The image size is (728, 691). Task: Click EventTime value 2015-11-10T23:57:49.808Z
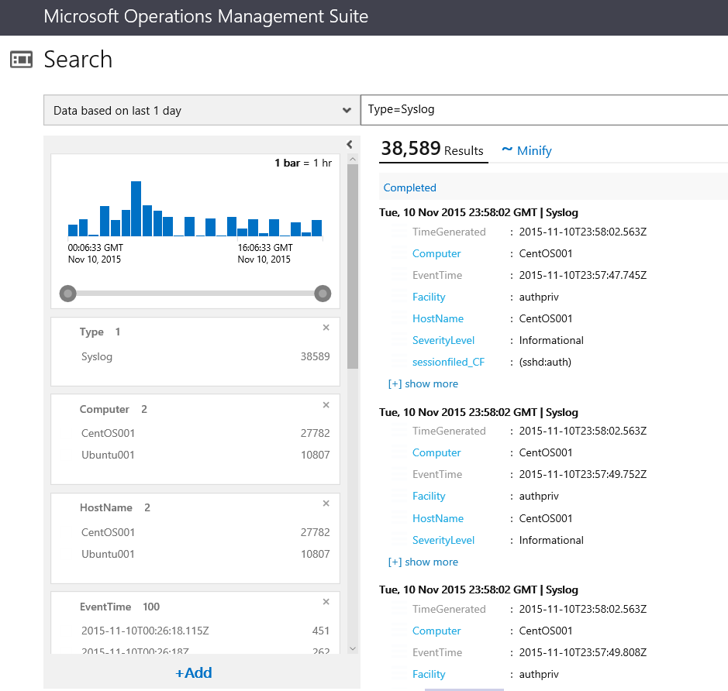click(583, 652)
